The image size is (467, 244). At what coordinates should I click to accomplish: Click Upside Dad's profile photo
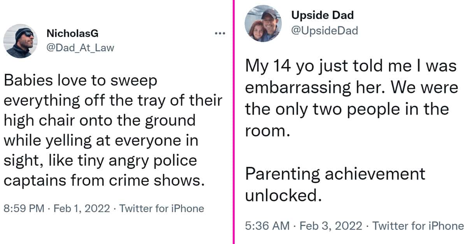[x=263, y=23]
